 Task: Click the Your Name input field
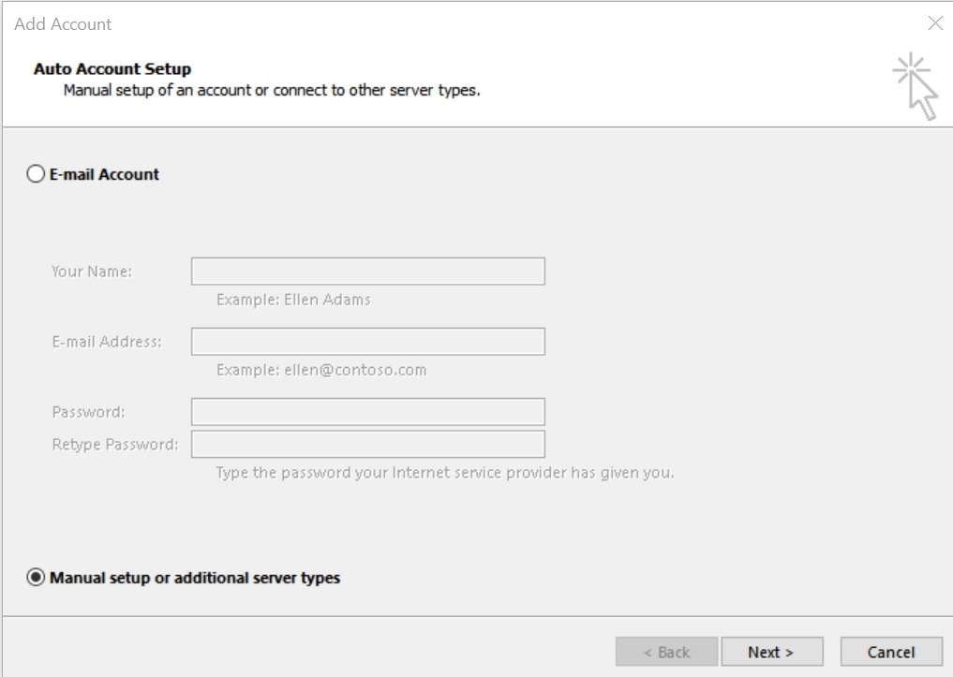point(367,272)
